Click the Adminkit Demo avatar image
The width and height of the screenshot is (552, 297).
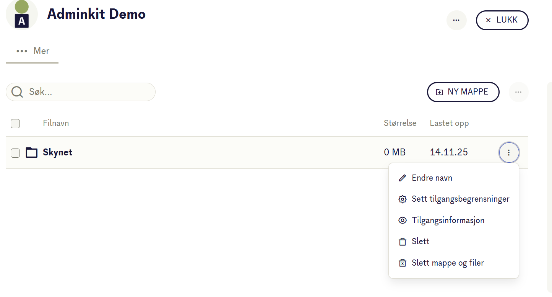click(x=22, y=15)
